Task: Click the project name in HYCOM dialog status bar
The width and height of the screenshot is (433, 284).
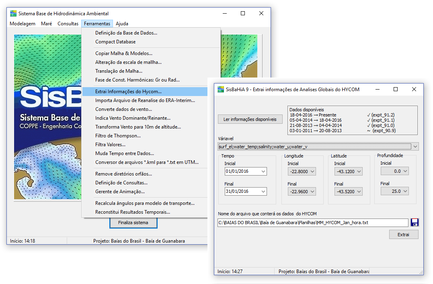Action: pyautogui.click(x=324, y=272)
